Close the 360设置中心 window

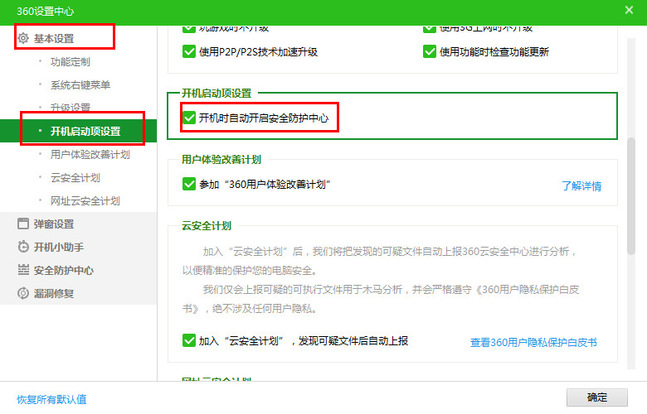tap(629, 10)
